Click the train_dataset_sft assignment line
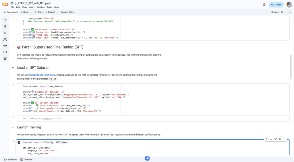This screenshot has width=294, height=162. 76,95
